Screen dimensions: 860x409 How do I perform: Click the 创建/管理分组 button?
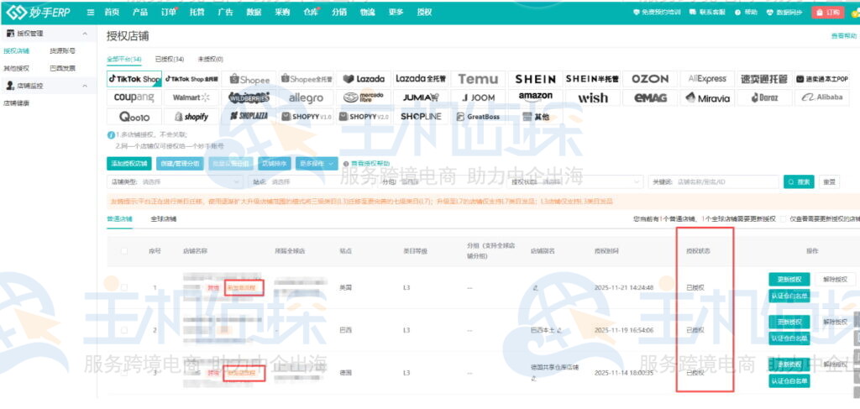tap(181, 163)
